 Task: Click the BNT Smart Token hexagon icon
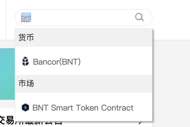(25, 107)
